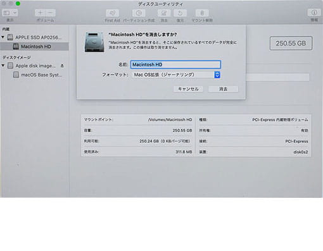Select macOS Base System volume
Screen dimensions: 323x251
click(x=37, y=75)
